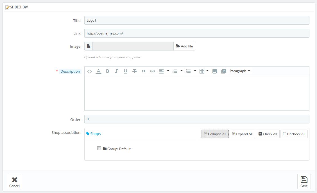Open the source code view in the editor
Viewport: 317px width, 193px height.
pos(89,71)
